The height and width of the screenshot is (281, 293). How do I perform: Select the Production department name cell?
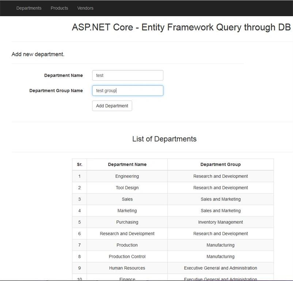[x=127, y=245]
